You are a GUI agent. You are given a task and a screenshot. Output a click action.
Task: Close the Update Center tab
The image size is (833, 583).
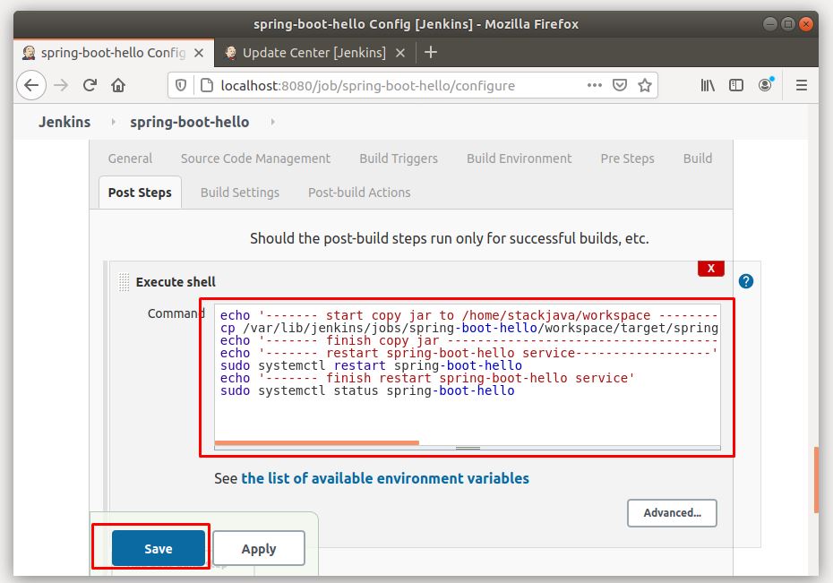[x=400, y=53]
